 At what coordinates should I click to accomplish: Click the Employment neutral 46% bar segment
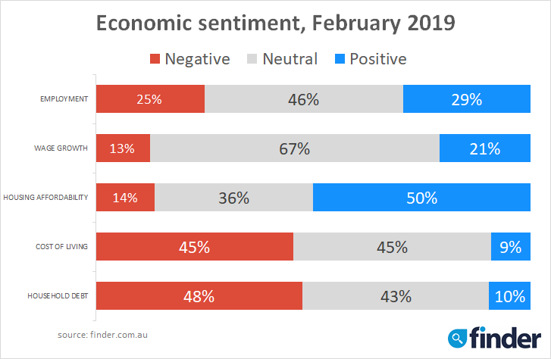tap(304, 99)
